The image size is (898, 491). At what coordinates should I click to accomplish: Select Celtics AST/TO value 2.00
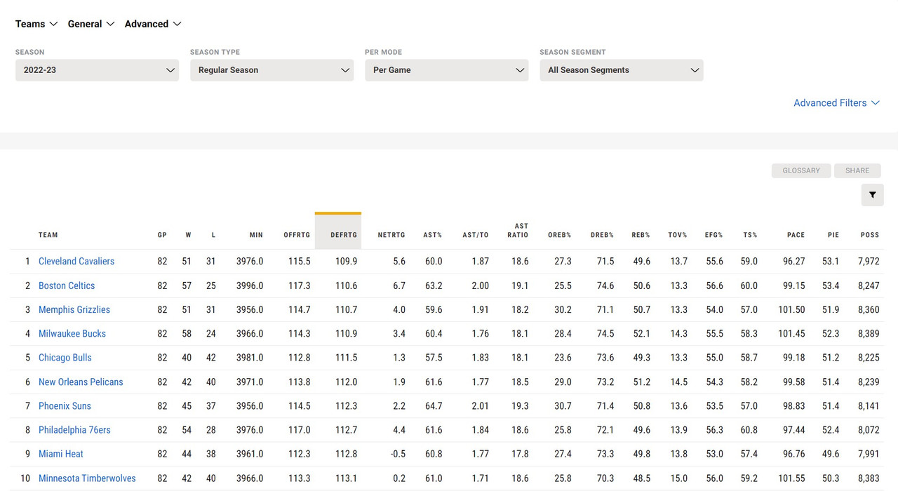481,285
